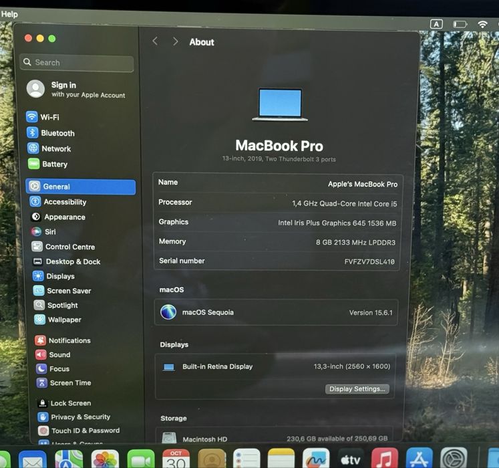Open Photos from the Dock
This screenshot has height=468, width=499.
coord(105,460)
